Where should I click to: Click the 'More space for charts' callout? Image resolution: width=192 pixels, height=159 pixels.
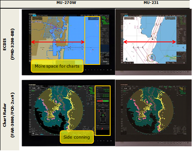(57, 66)
